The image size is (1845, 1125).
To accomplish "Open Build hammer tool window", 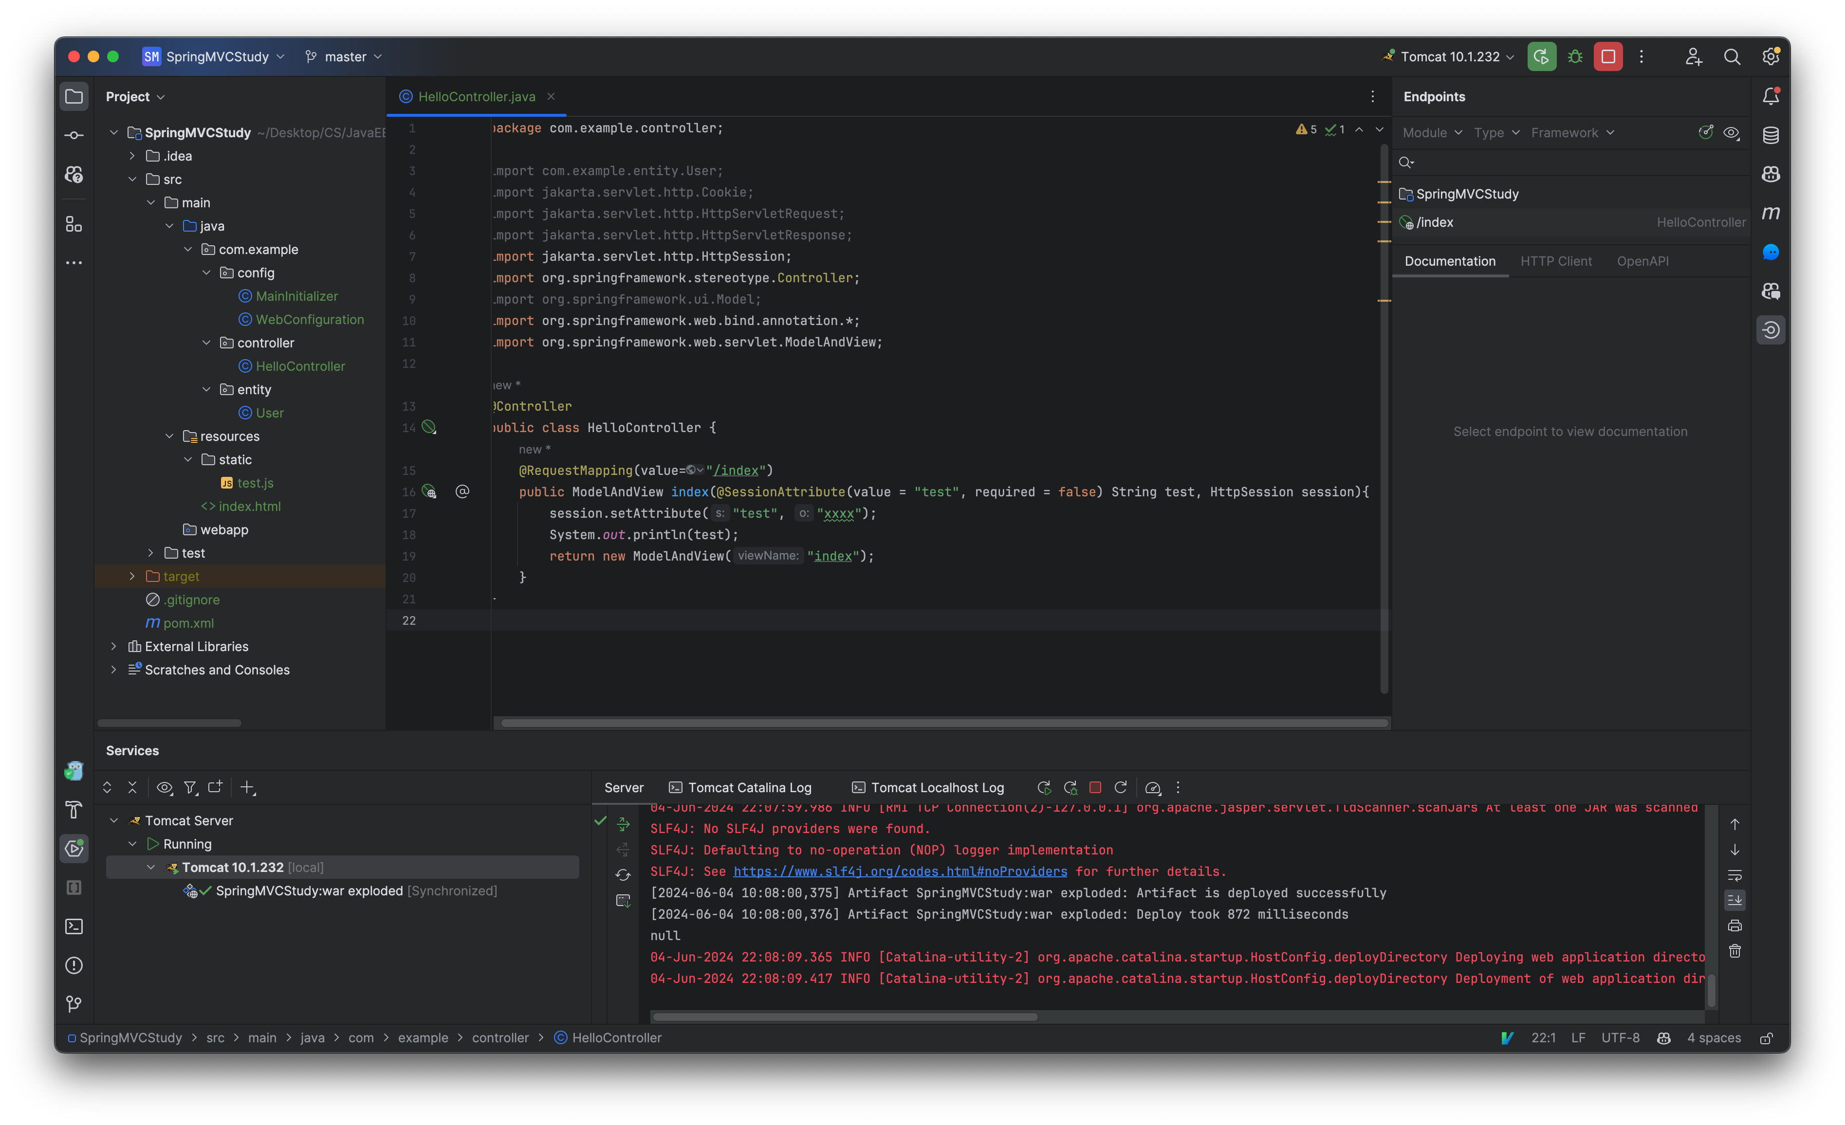I will pyautogui.click(x=74, y=810).
